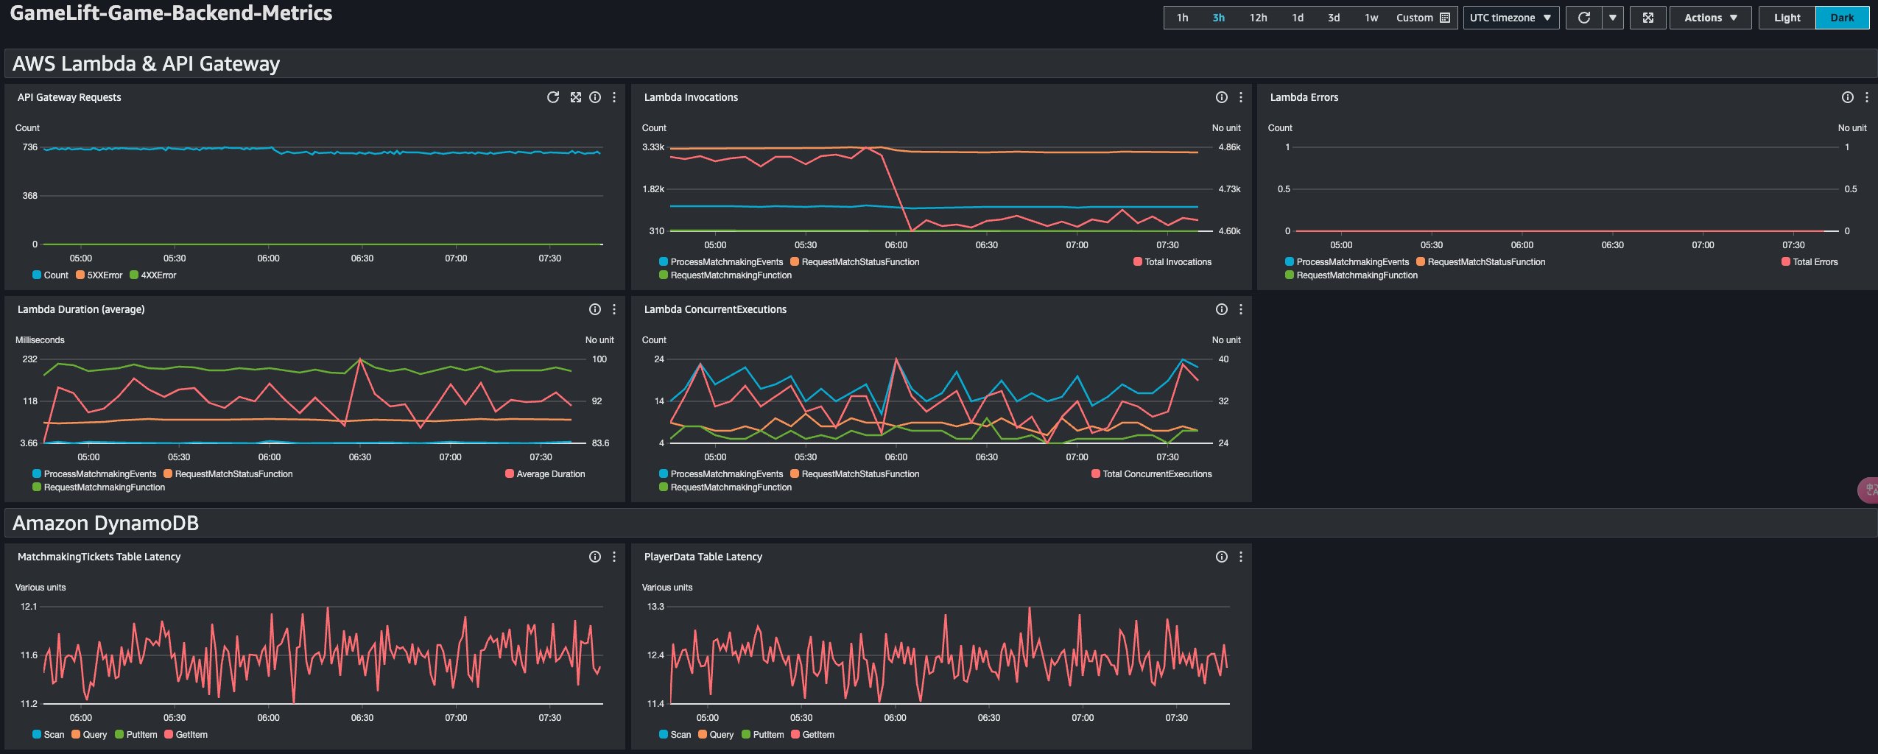Show info for MatchmakingTickets Table Latency

tap(595, 557)
